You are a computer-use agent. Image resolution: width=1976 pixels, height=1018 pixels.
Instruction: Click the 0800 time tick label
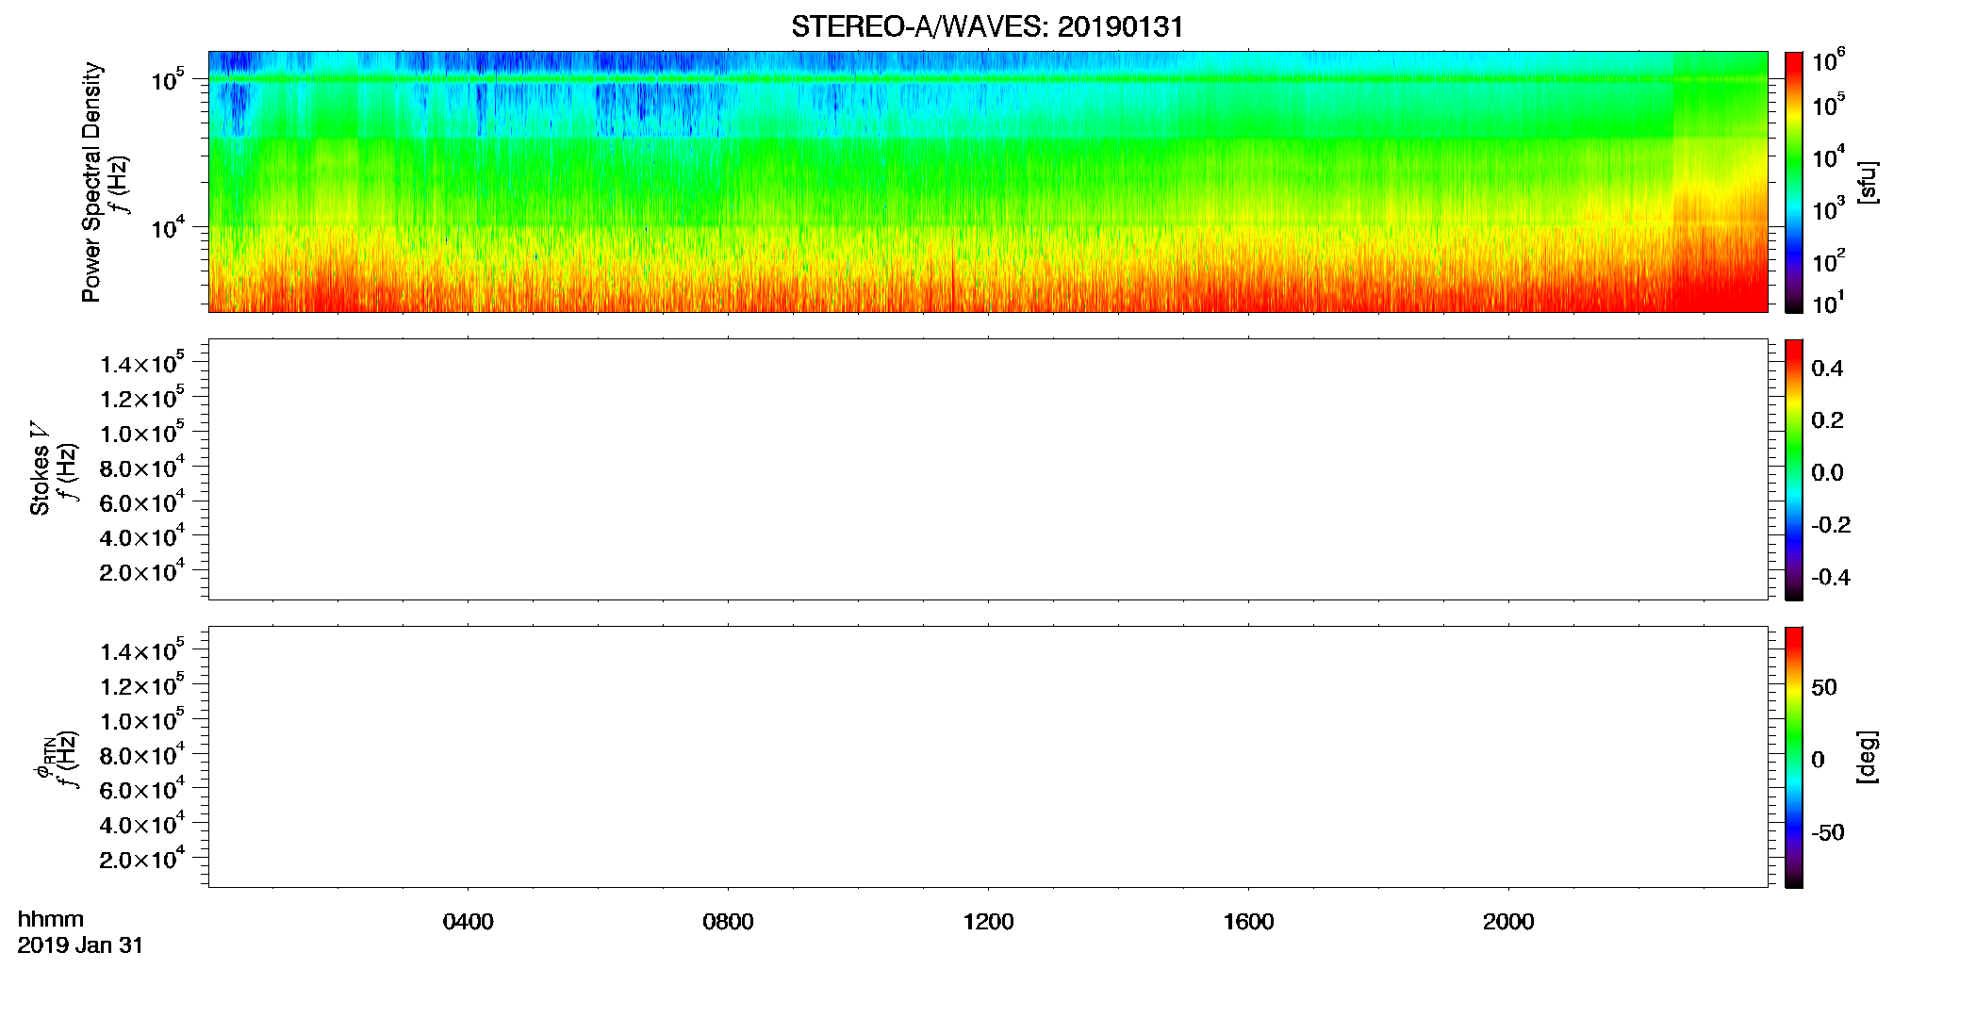(728, 922)
